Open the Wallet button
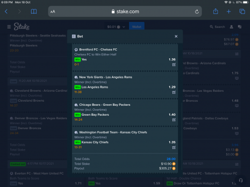Image resolution: width=250 pixels, height=187 pixels. tap(136, 26)
